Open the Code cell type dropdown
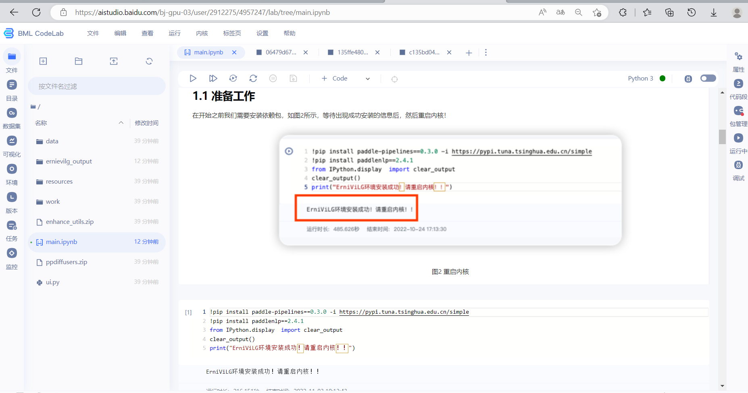The image size is (748, 393). coord(367,79)
